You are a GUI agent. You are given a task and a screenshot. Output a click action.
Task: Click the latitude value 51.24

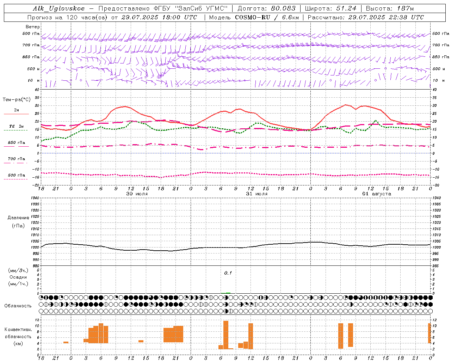point(346,8)
